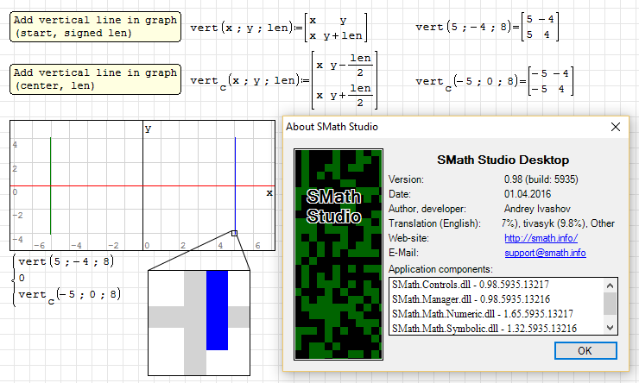Click the vert(5;-4;8) plot expression under graph

click(69, 261)
